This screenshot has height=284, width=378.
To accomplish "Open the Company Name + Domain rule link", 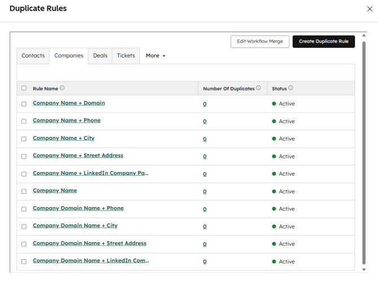I will coord(69,103).
